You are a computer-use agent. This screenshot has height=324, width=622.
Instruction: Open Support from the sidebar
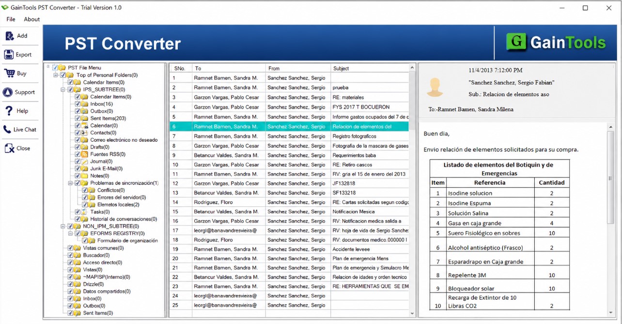[19, 92]
